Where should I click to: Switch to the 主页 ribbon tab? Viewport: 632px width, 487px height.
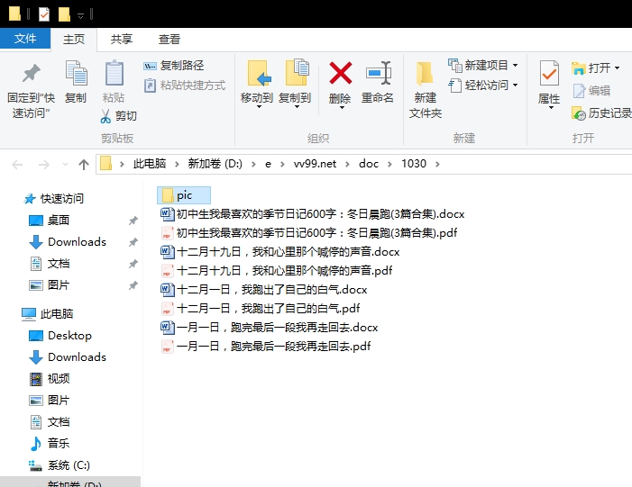[74, 40]
